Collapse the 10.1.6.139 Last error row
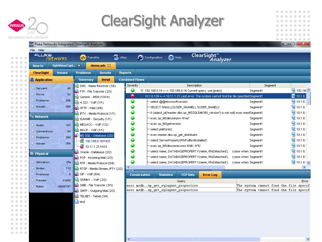This screenshot has height=242, width=322. [x=142, y=96]
